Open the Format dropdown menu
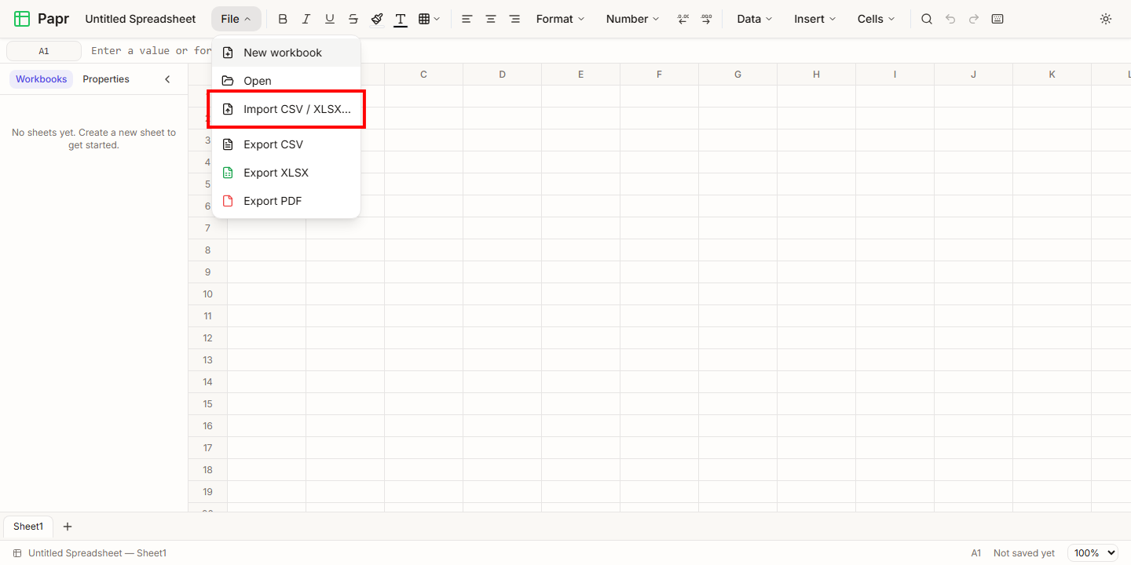 (560, 19)
